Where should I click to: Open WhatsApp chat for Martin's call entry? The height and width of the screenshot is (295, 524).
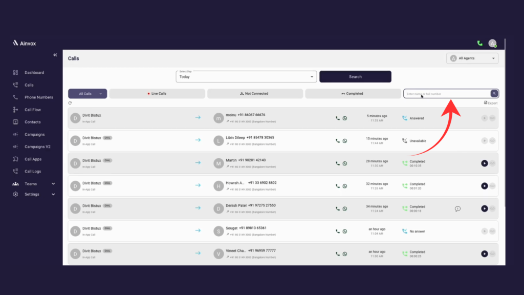tap(345, 163)
